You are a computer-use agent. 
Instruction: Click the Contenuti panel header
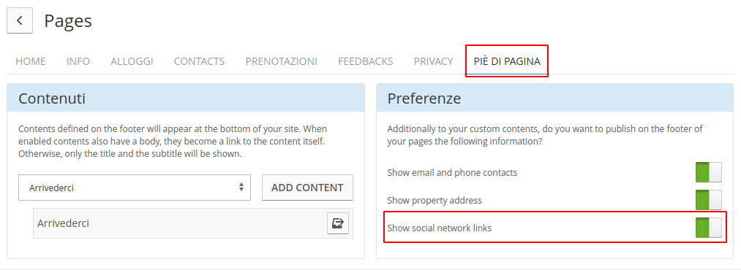[x=186, y=98]
